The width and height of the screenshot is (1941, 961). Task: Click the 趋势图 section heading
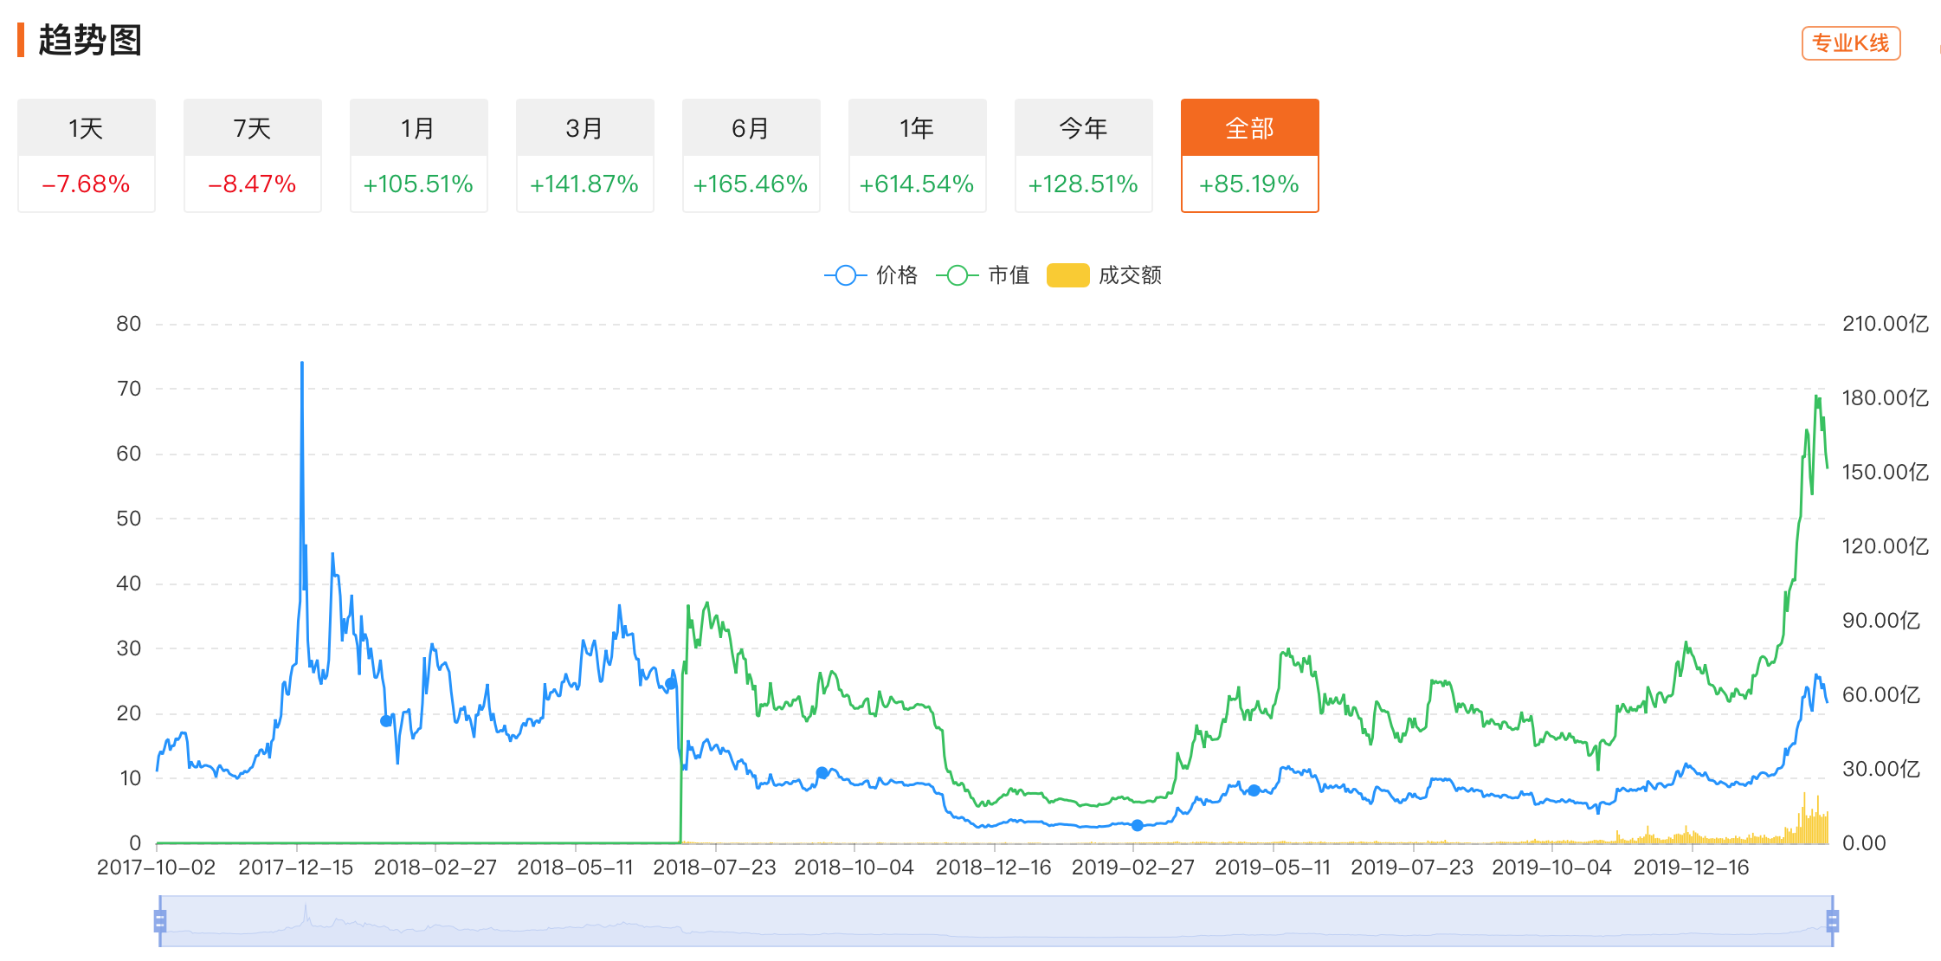click(90, 40)
